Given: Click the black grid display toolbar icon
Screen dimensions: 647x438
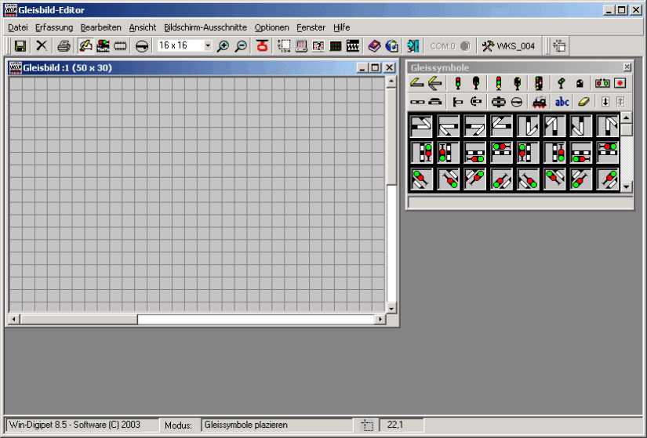Looking at the screenshot, I should pos(336,45).
